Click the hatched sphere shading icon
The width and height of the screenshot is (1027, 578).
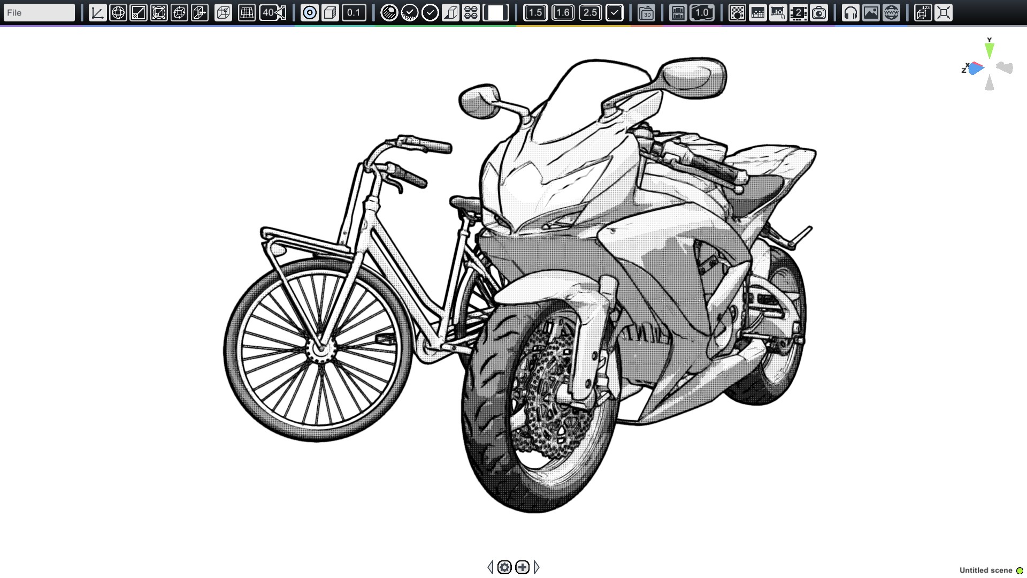389,12
